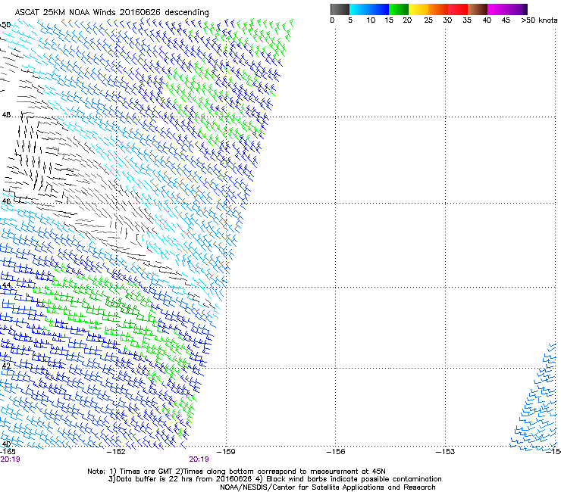Click the longitude label '-165'
This screenshot has width=561, height=492.
pos(8,452)
